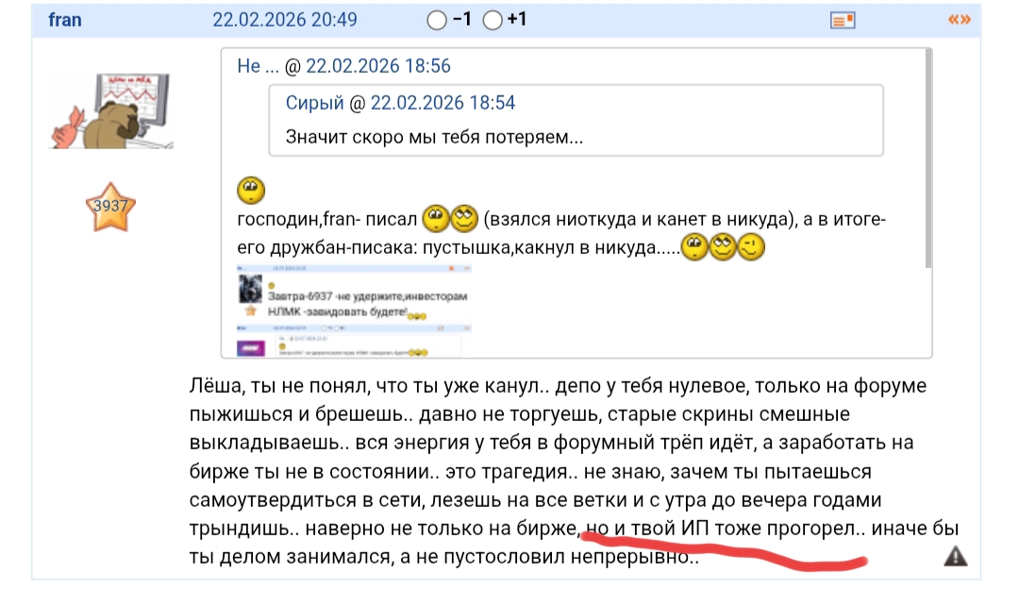This screenshot has height=589, width=1019.
Task: Click the message card icon in header
Action: click(x=843, y=21)
